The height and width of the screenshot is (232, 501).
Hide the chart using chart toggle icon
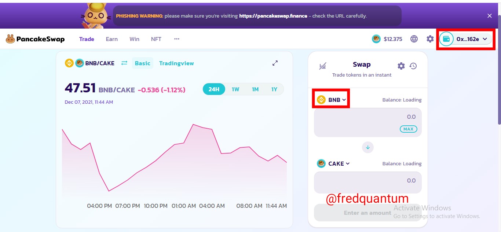coord(322,66)
